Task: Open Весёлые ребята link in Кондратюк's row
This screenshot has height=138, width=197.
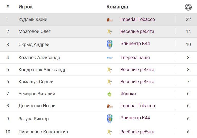Action: pyautogui.click(x=137, y=70)
